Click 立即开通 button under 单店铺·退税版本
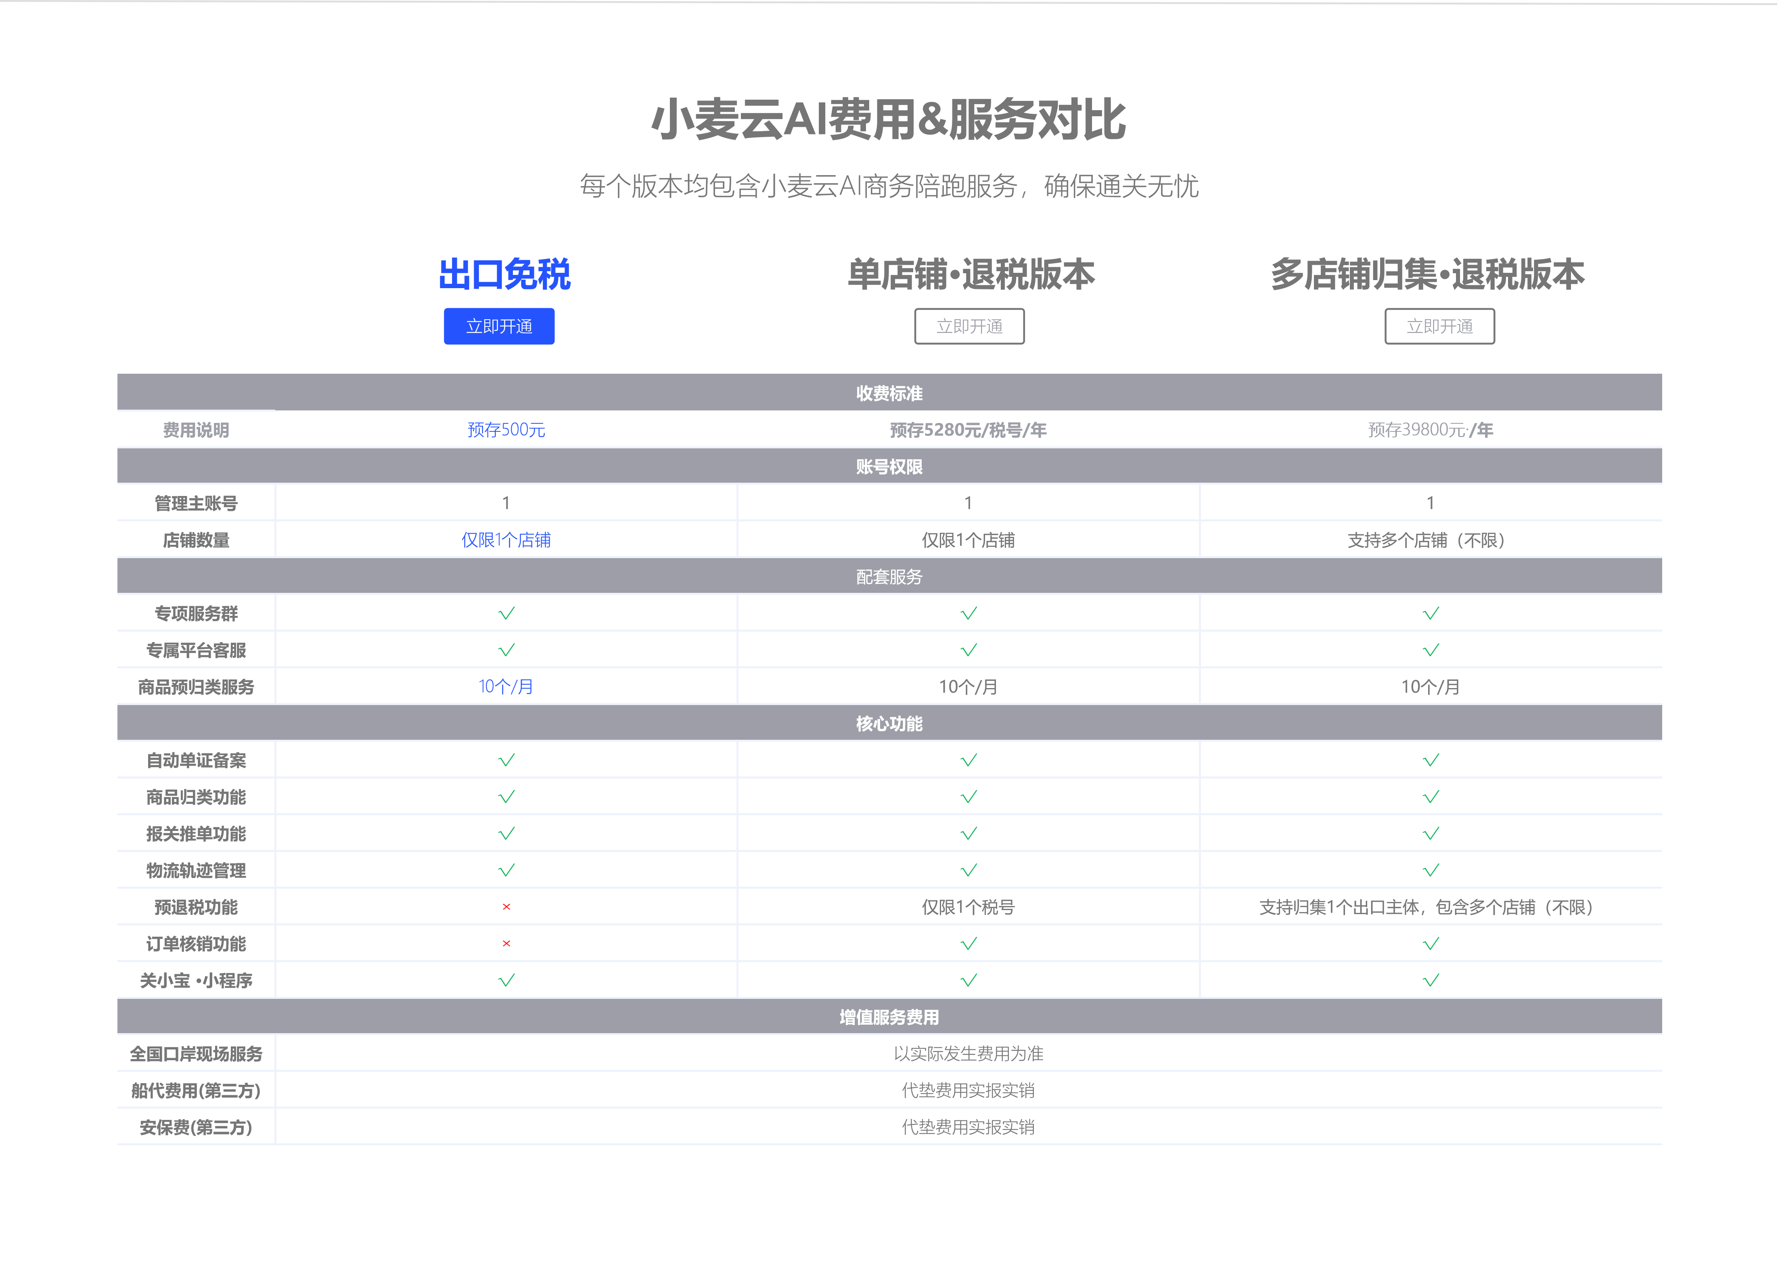 969,326
